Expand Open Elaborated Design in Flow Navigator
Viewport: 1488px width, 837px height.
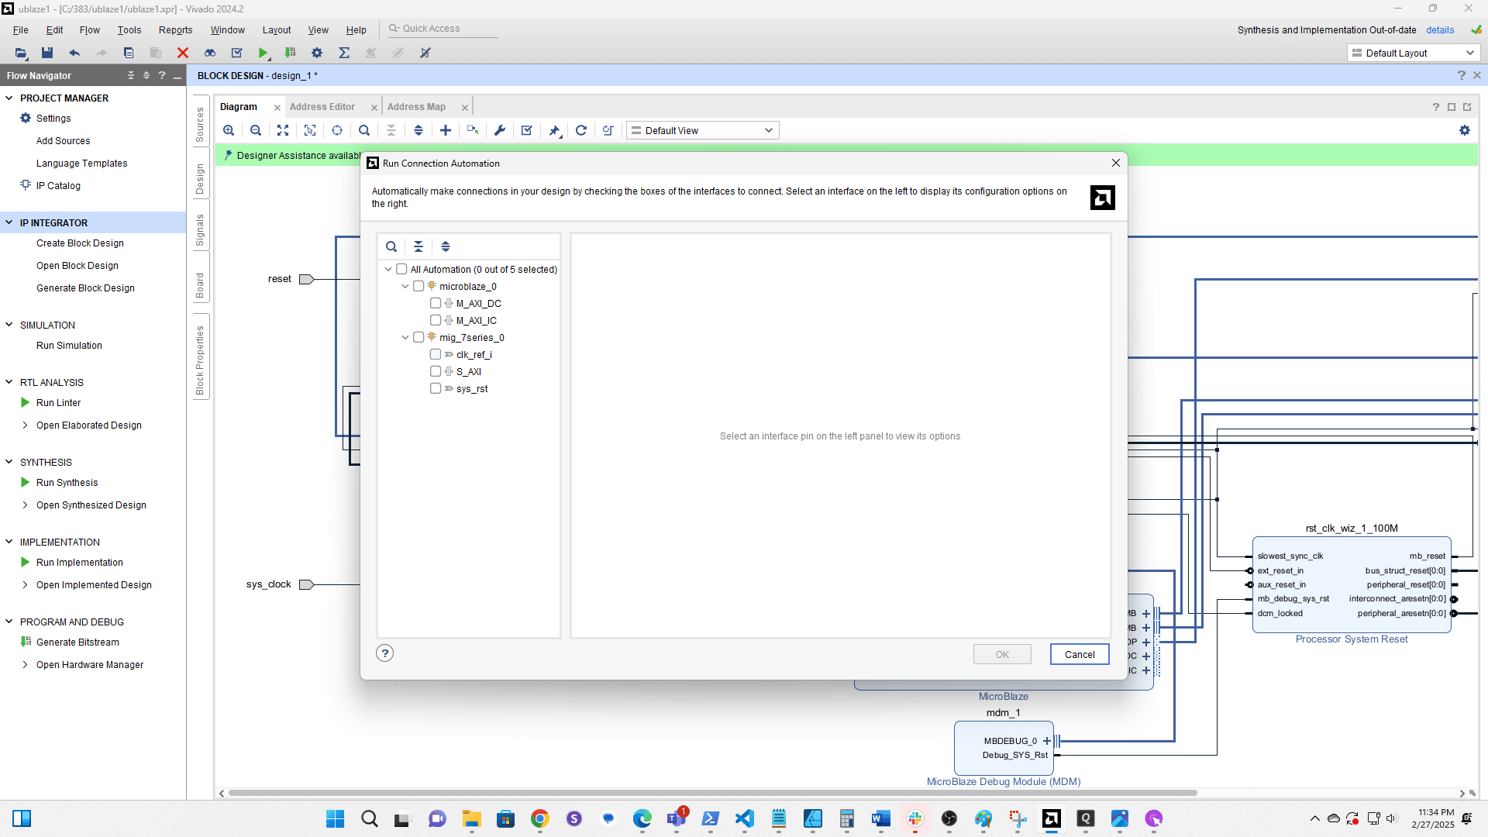26,425
